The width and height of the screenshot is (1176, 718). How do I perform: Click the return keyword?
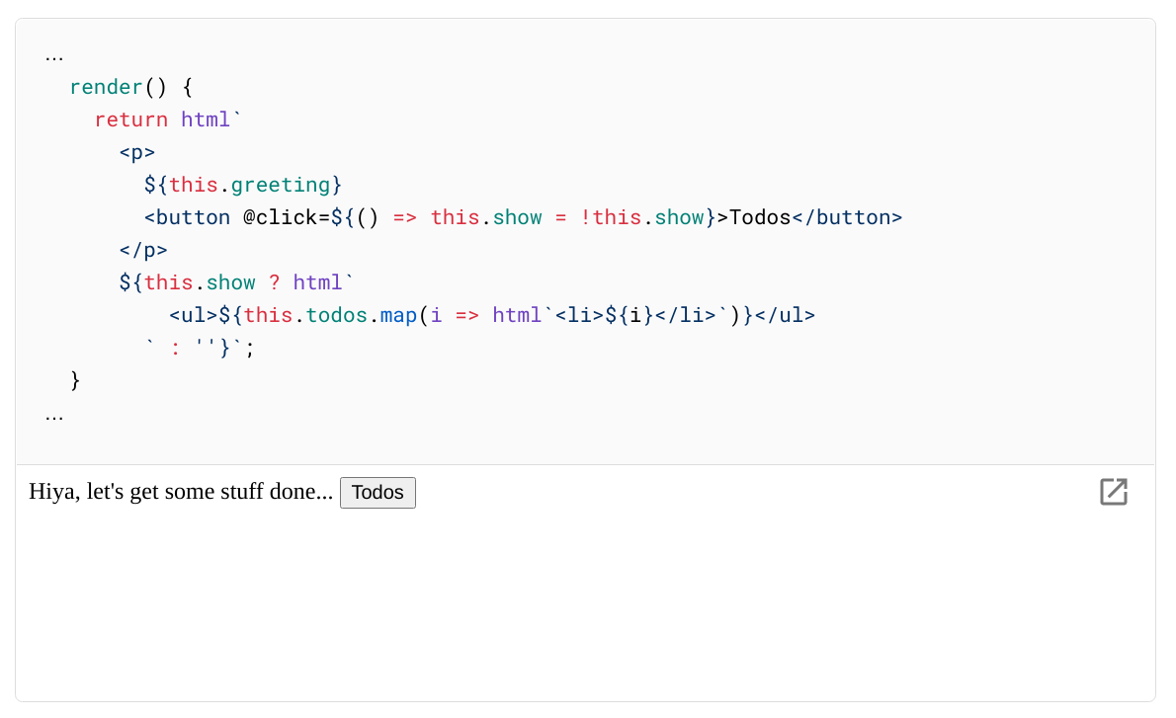click(x=131, y=120)
